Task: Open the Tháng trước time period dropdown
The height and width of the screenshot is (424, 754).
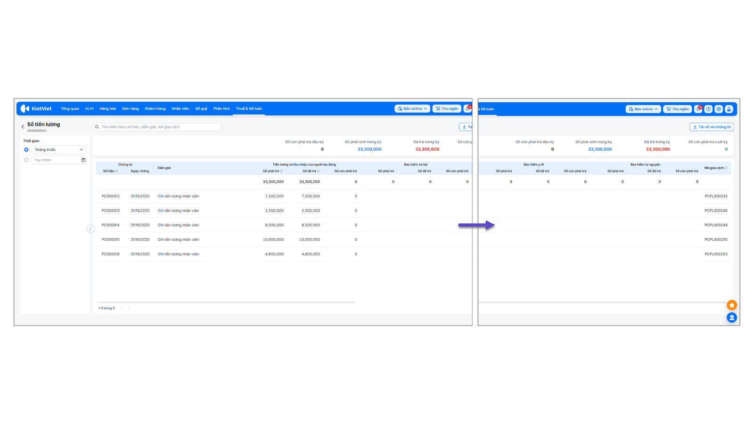Action: 59,150
